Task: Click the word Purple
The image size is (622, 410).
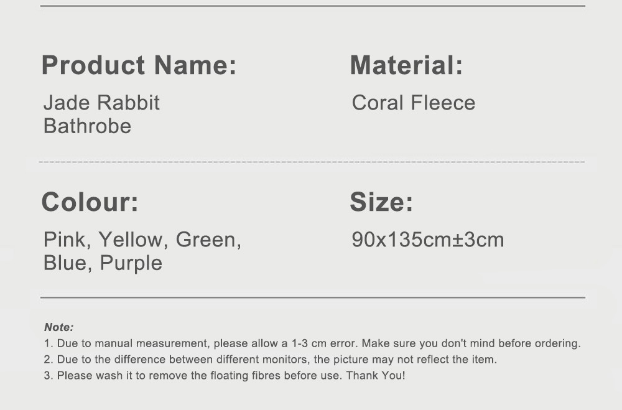Action: [x=131, y=264]
